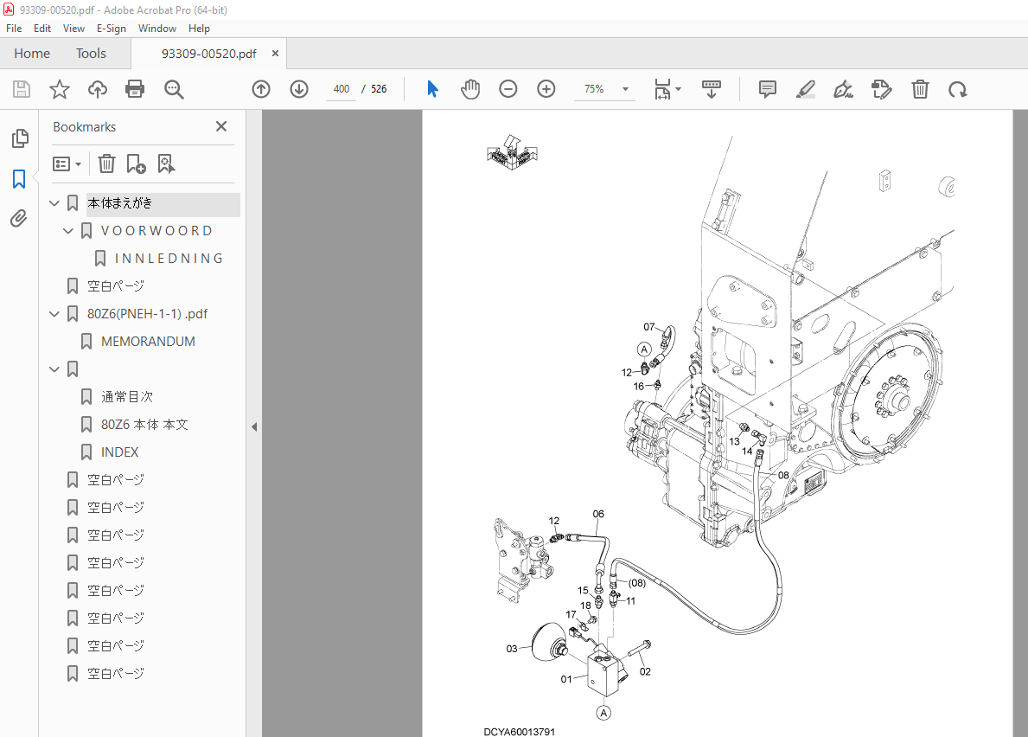Collapse the VOORWOORD bookmark
This screenshot has width=1028, height=737.
68,231
